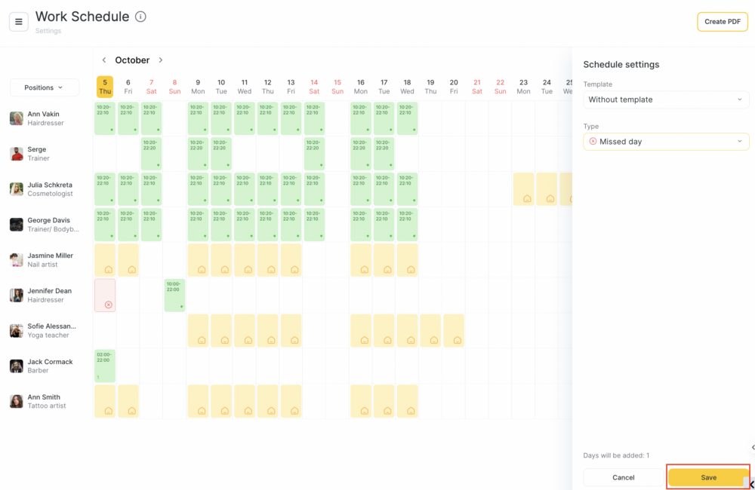Click the Create PDF button
The width and height of the screenshot is (755, 490).
(x=722, y=22)
